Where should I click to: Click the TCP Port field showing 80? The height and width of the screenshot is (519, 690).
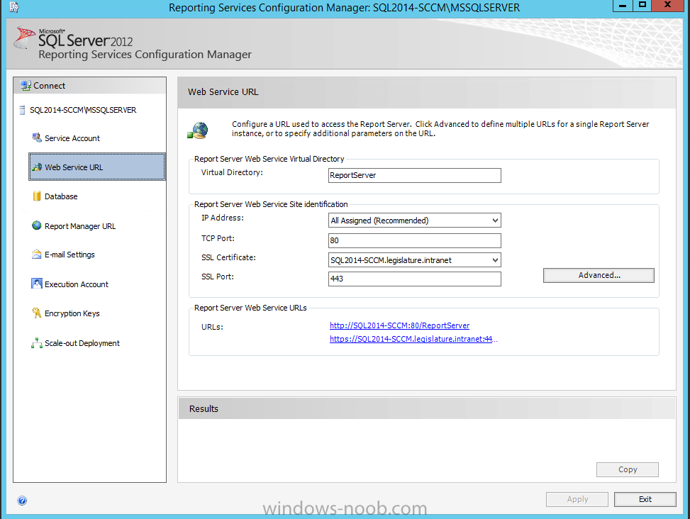pos(415,240)
